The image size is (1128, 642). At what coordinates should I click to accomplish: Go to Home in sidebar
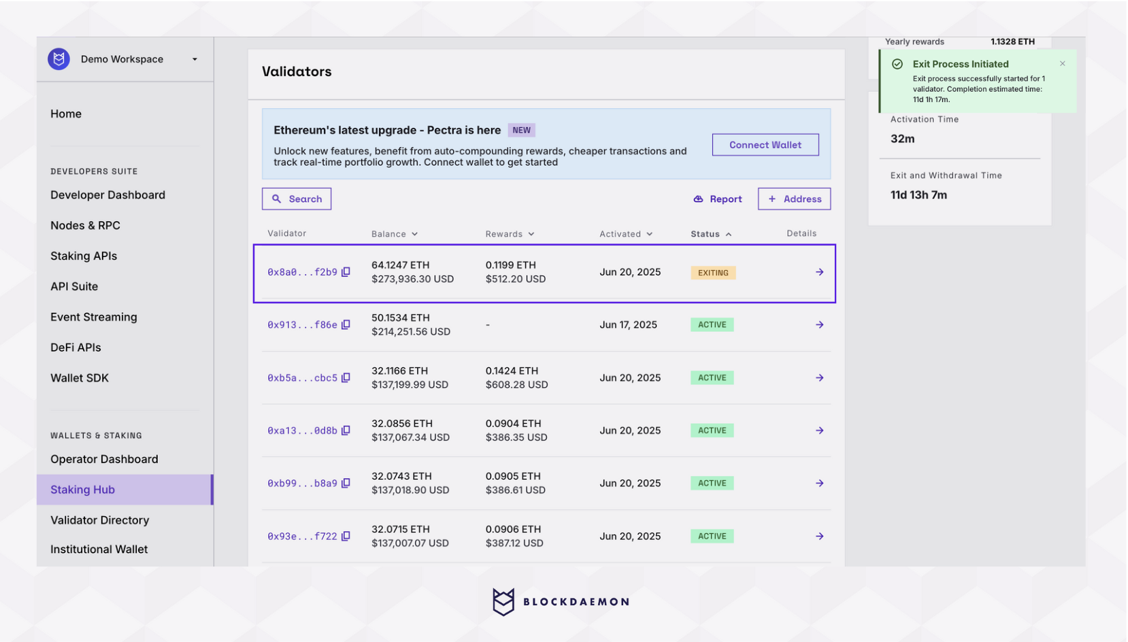(x=66, y=114)
